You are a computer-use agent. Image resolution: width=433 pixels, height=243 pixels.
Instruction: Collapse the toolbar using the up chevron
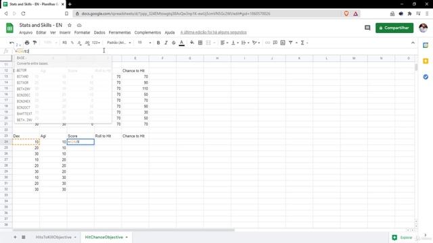(413, 43)
